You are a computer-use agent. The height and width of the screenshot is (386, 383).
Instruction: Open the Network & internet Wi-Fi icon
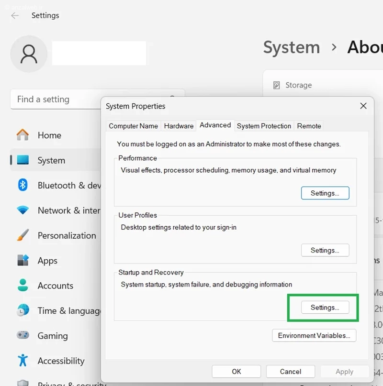23,210
